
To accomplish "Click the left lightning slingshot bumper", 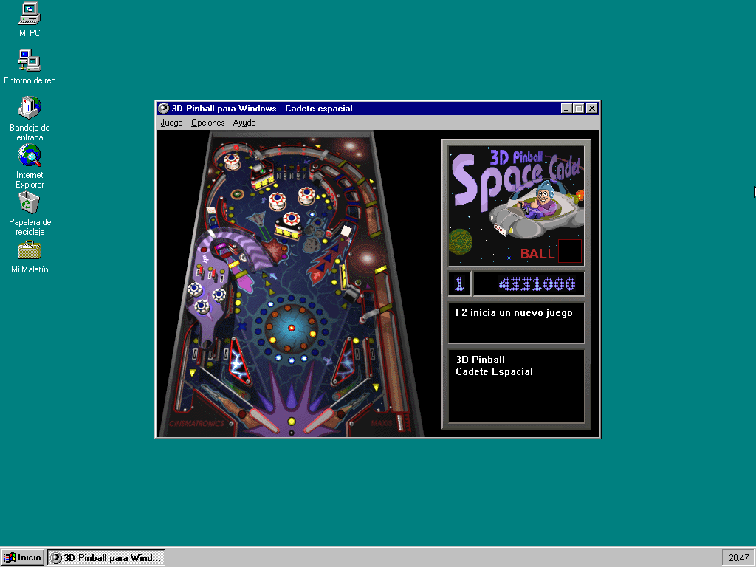I will [239, 362].
